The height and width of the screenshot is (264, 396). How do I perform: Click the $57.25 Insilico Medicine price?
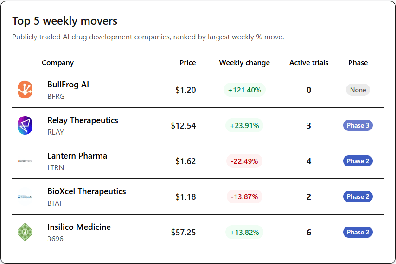[x=183, y=233]
